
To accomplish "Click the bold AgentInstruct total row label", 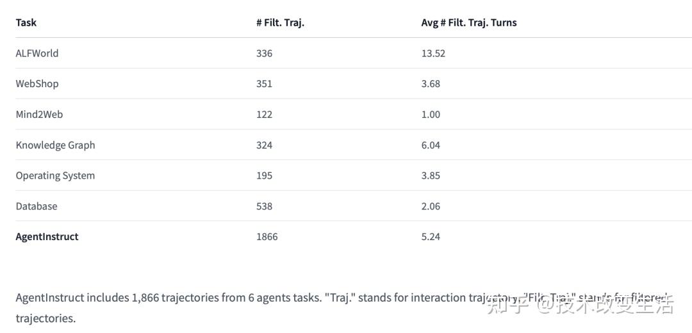I will tap(47, 237).
